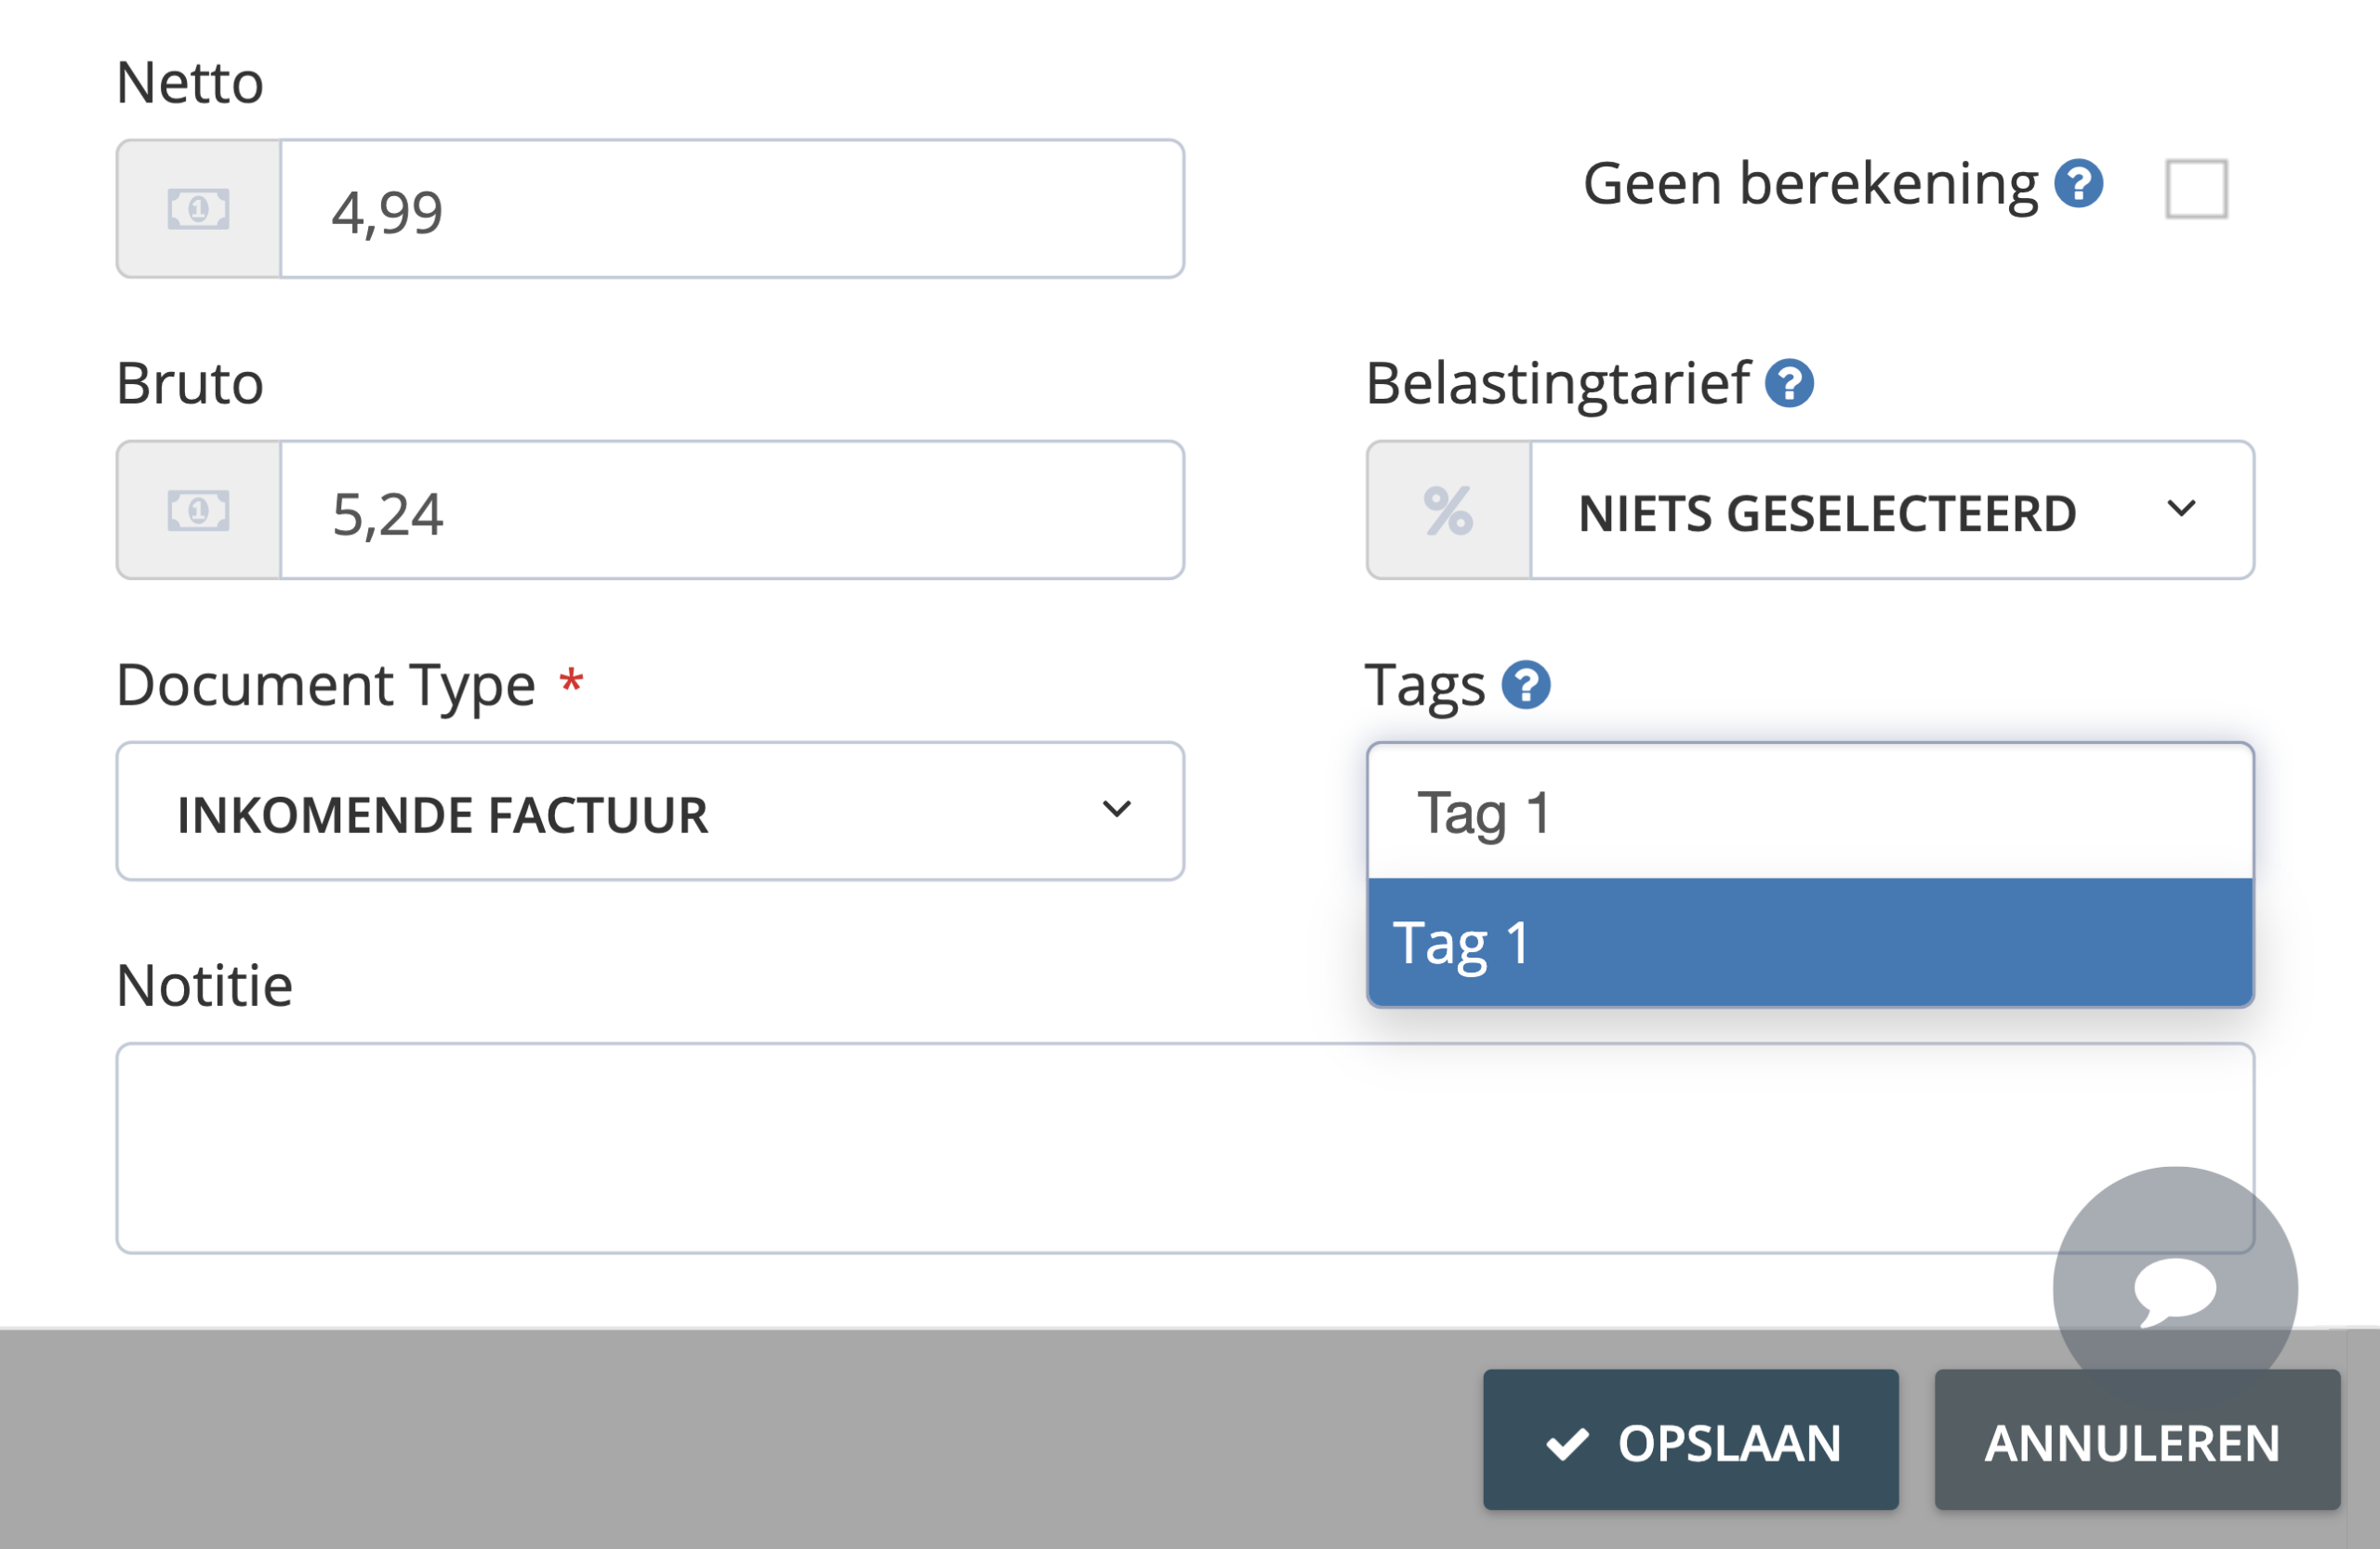Click the money icon beside Netto field
The image size is (2380, 1549).
pyautogui.click(x=198, y=209)
